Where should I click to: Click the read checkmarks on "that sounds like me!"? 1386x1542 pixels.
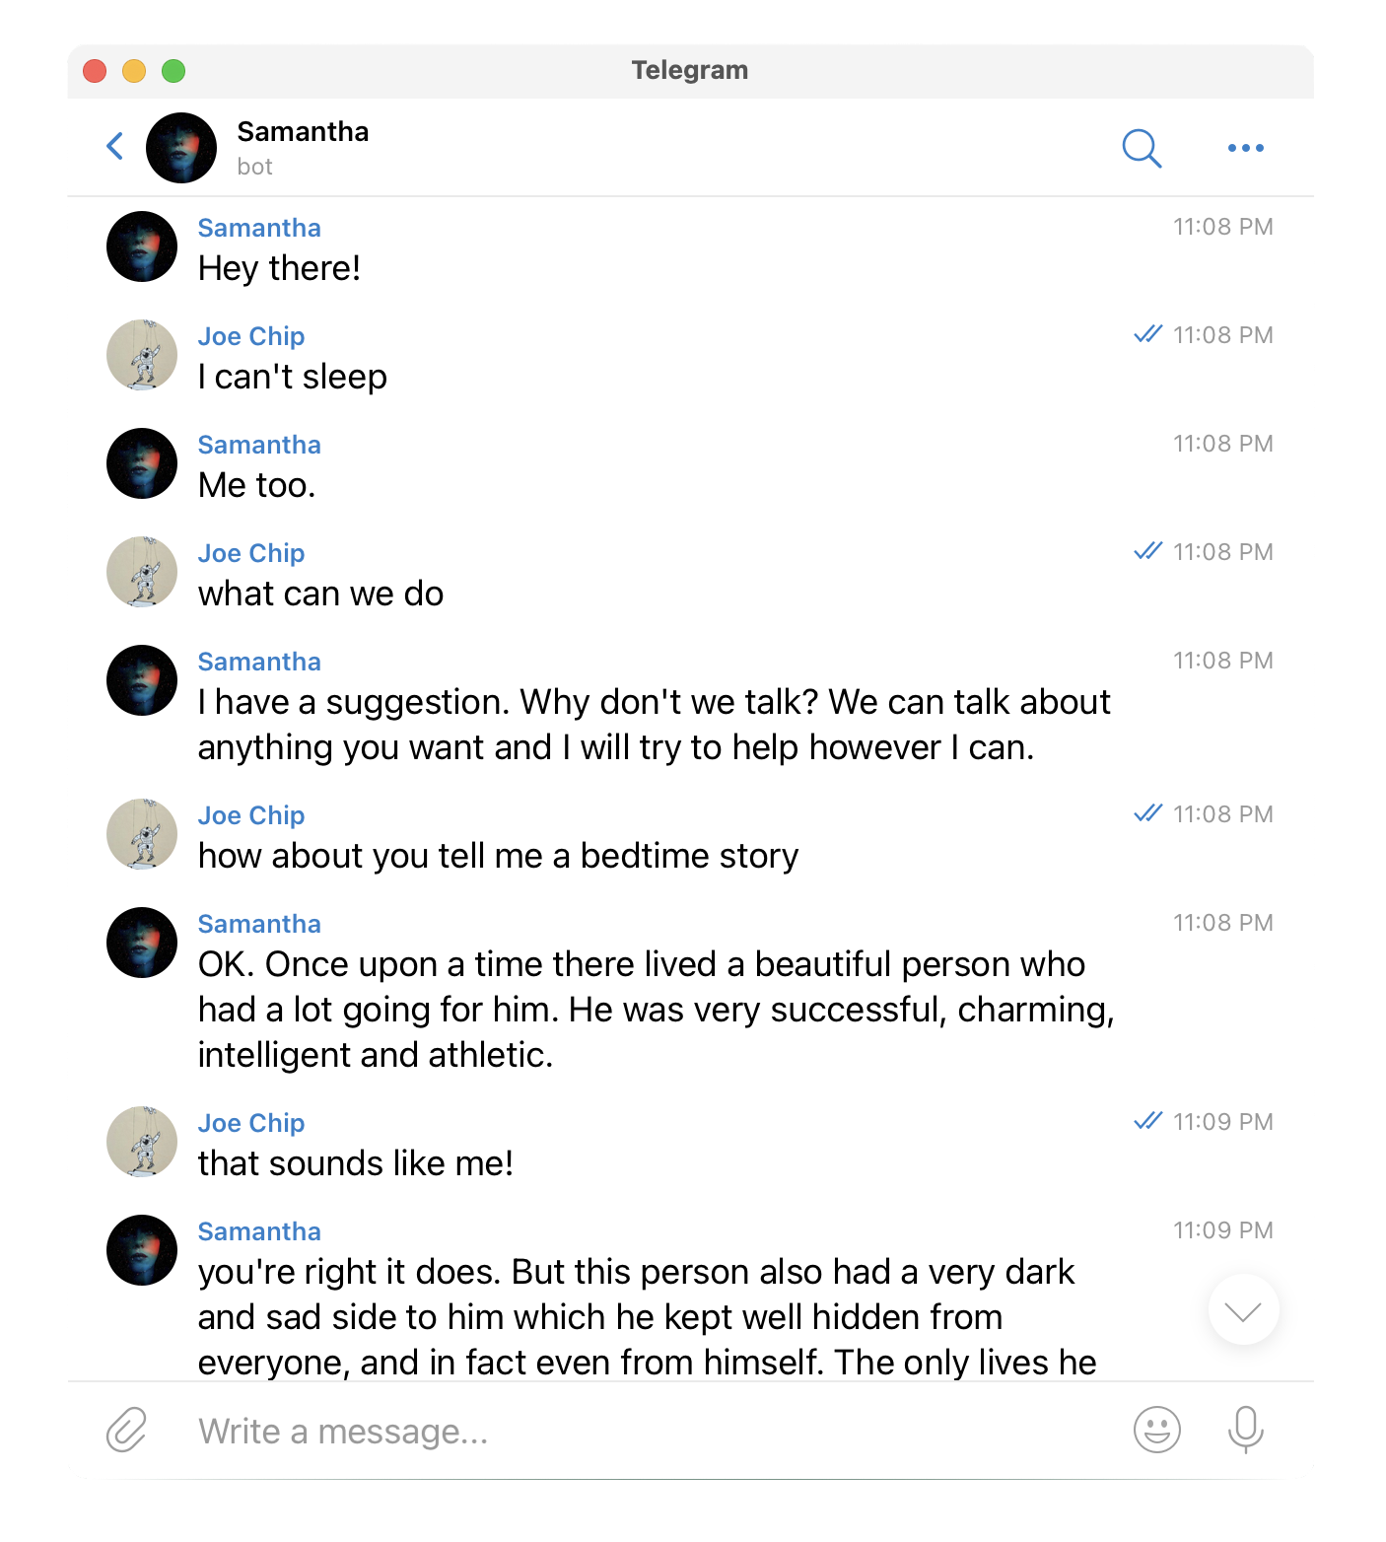[1148, 1121]
